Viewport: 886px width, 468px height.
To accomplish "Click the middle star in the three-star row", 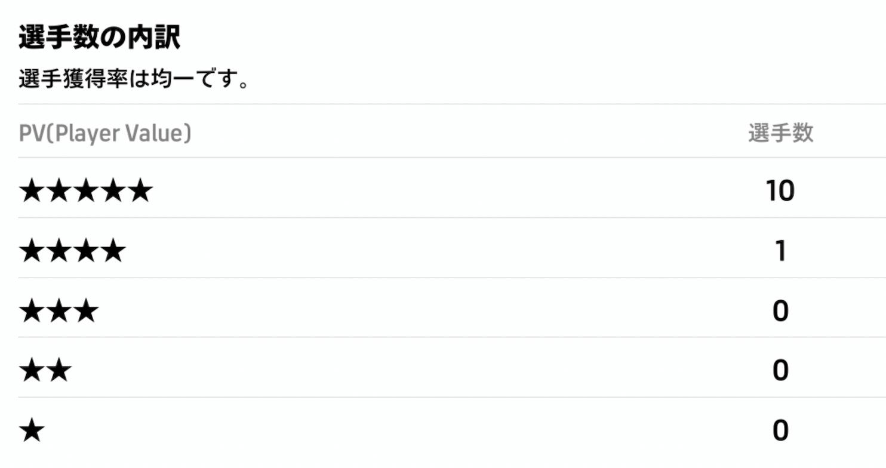I will click(59, 311).
